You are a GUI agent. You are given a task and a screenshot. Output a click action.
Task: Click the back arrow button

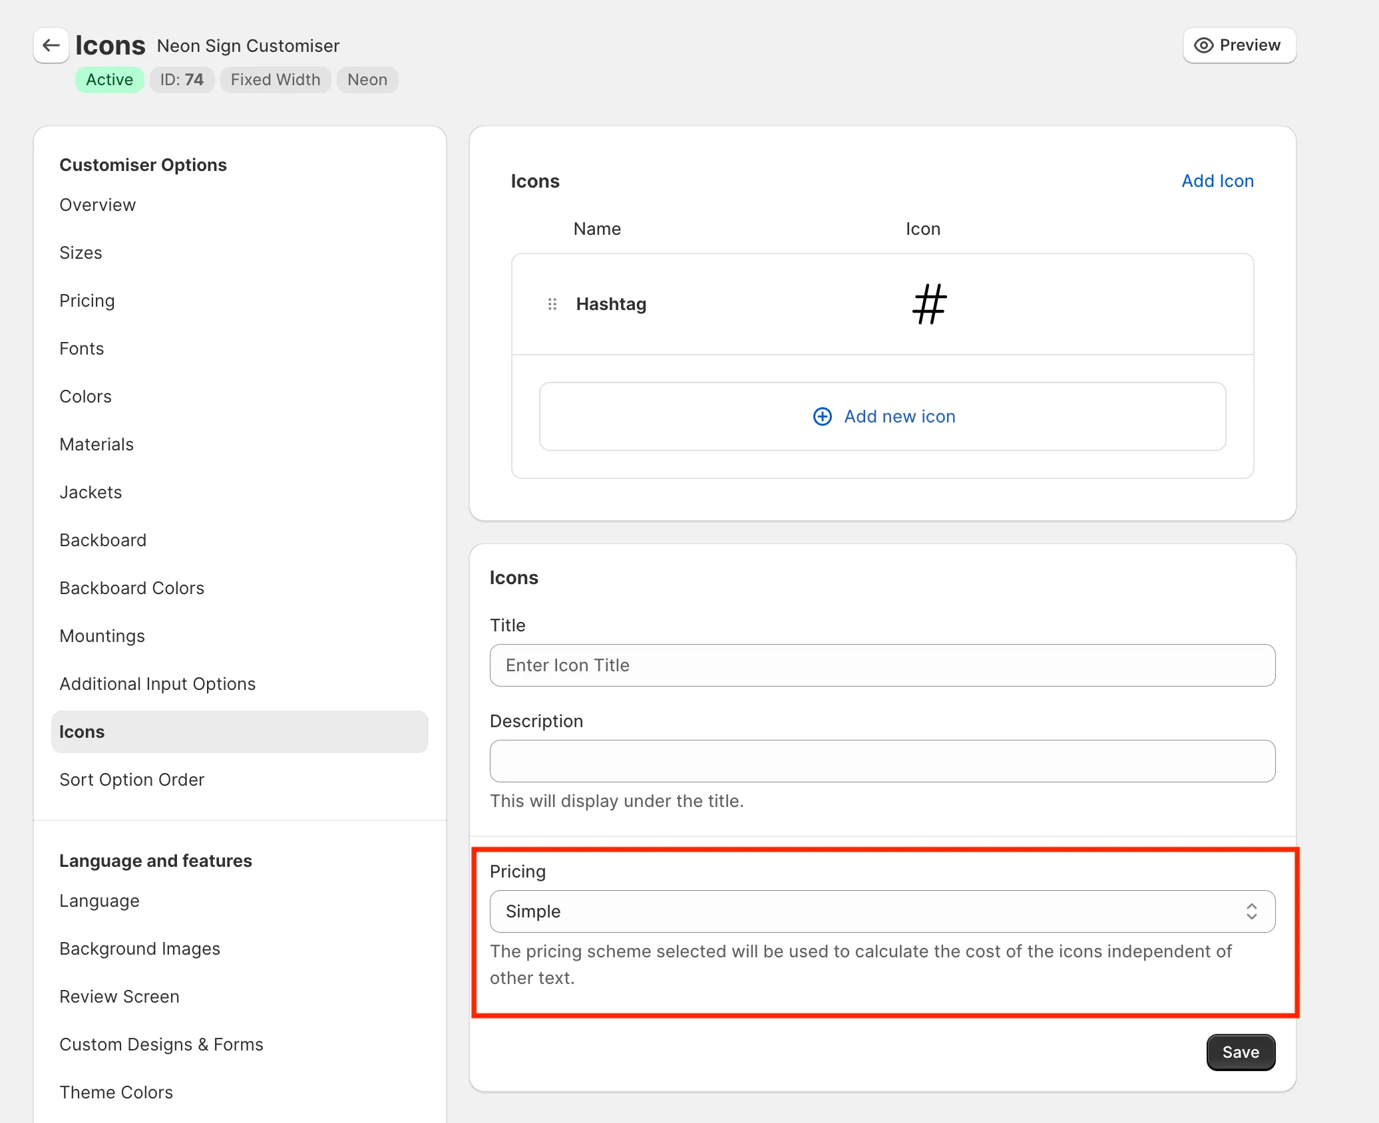point(51,45)
